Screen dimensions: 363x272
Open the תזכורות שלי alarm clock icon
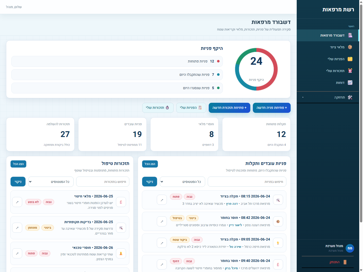click(x=350, y=71)
